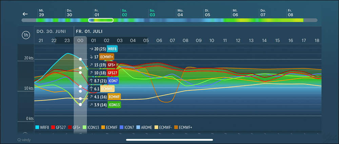Toggle ECMWF+ model in legend

click(183, 127)
